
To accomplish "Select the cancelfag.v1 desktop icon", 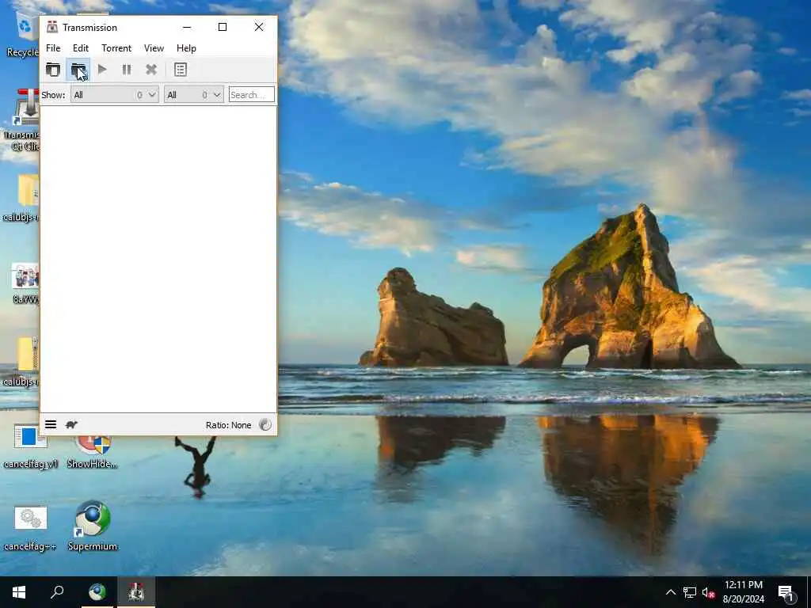I will pos(30,446).
